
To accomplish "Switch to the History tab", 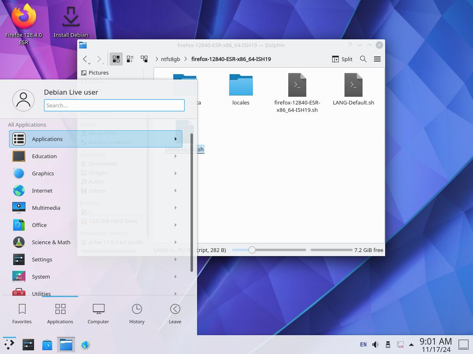I will (137, 314).
